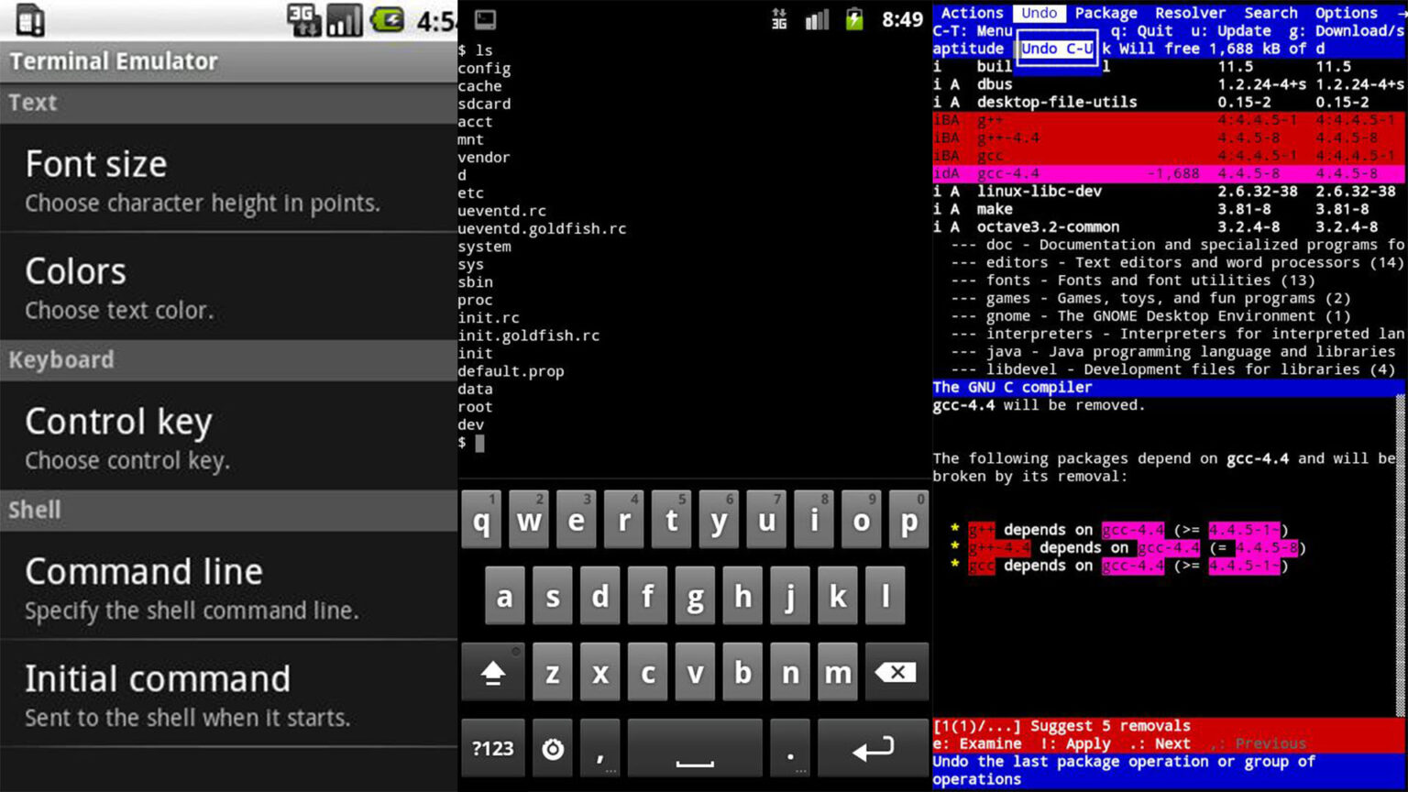Tap the keyboard settings gear key
The height and width of the screenshot is (792, 1408).
point(553,749)
